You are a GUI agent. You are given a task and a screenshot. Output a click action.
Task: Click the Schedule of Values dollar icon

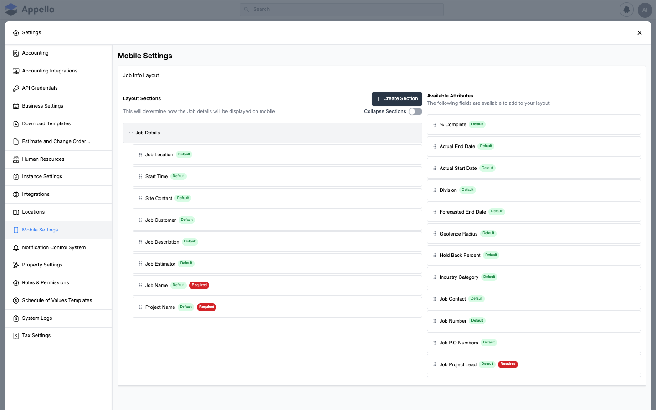(x=16, y=301)
